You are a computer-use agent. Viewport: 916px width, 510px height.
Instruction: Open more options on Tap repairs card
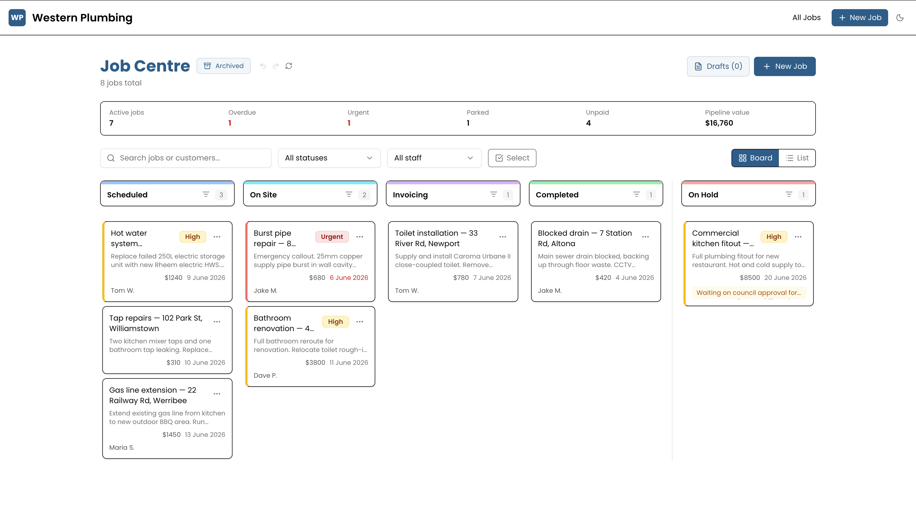coord(217,322)
